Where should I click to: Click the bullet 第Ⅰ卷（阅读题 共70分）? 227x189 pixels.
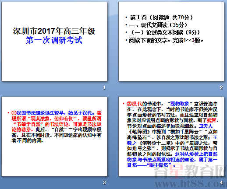tap(161, 17)
